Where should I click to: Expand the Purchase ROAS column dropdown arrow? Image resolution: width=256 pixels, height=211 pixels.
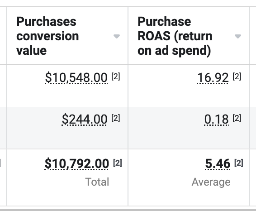coord(238,36)
